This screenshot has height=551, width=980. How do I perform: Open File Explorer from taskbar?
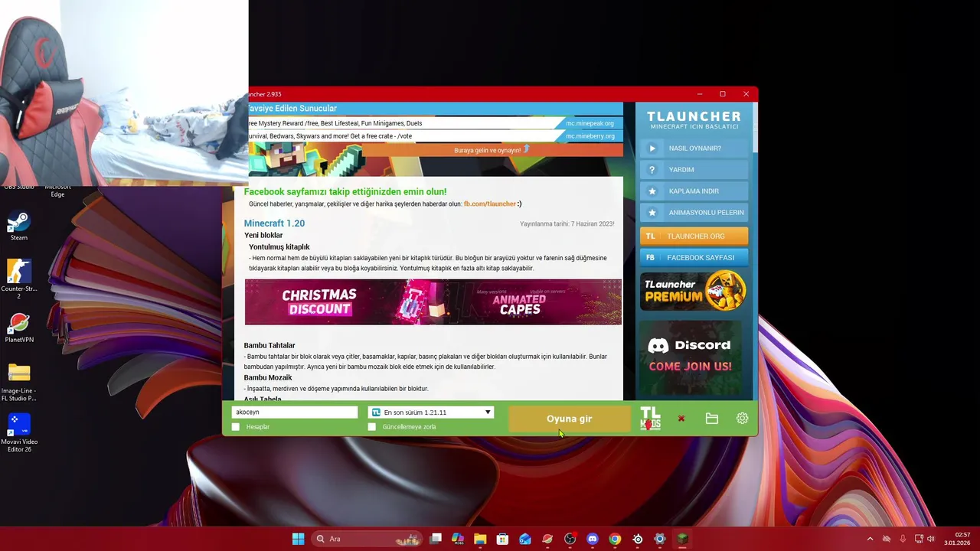480,539
